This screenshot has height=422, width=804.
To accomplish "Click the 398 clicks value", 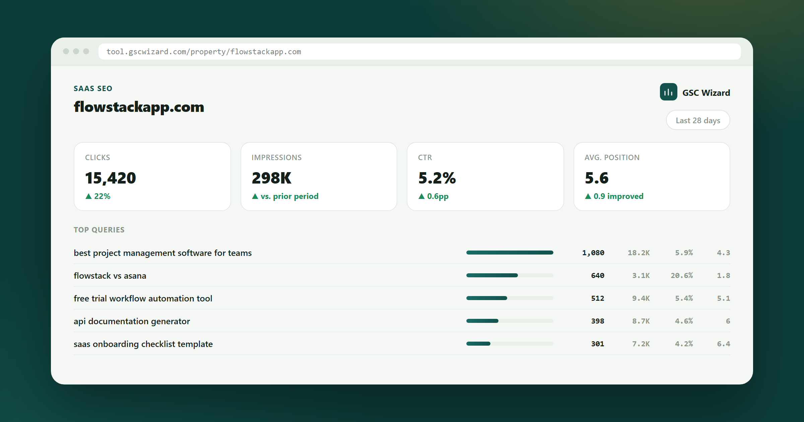I will (x=598, y=321).
